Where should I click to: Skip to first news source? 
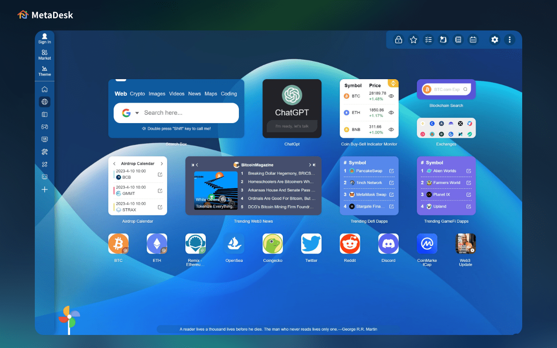pos(193,165)
